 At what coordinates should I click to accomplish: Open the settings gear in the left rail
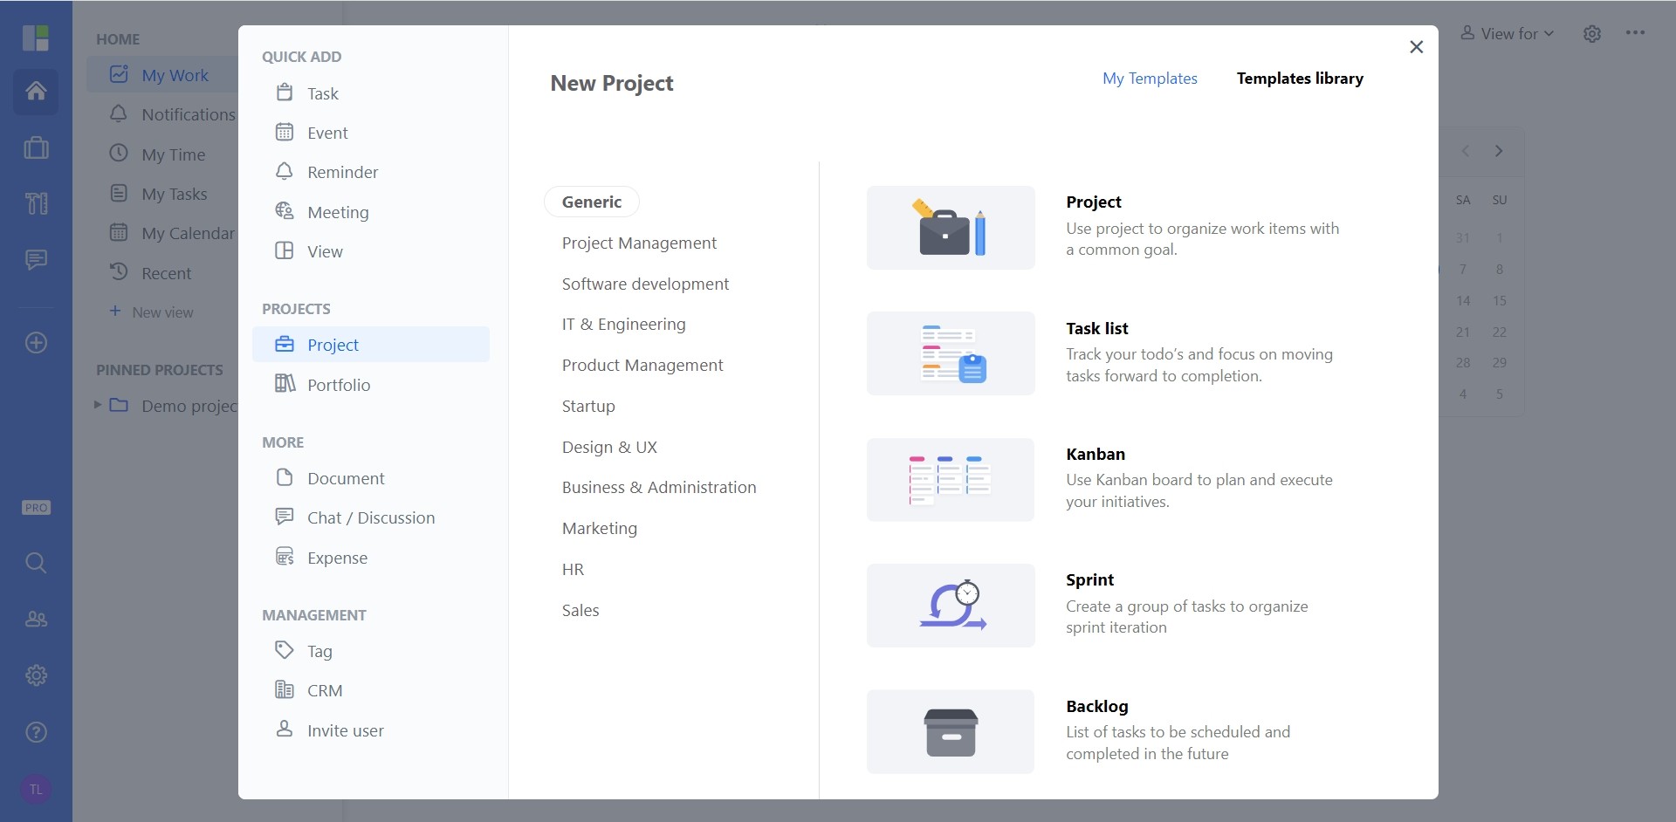35,675
